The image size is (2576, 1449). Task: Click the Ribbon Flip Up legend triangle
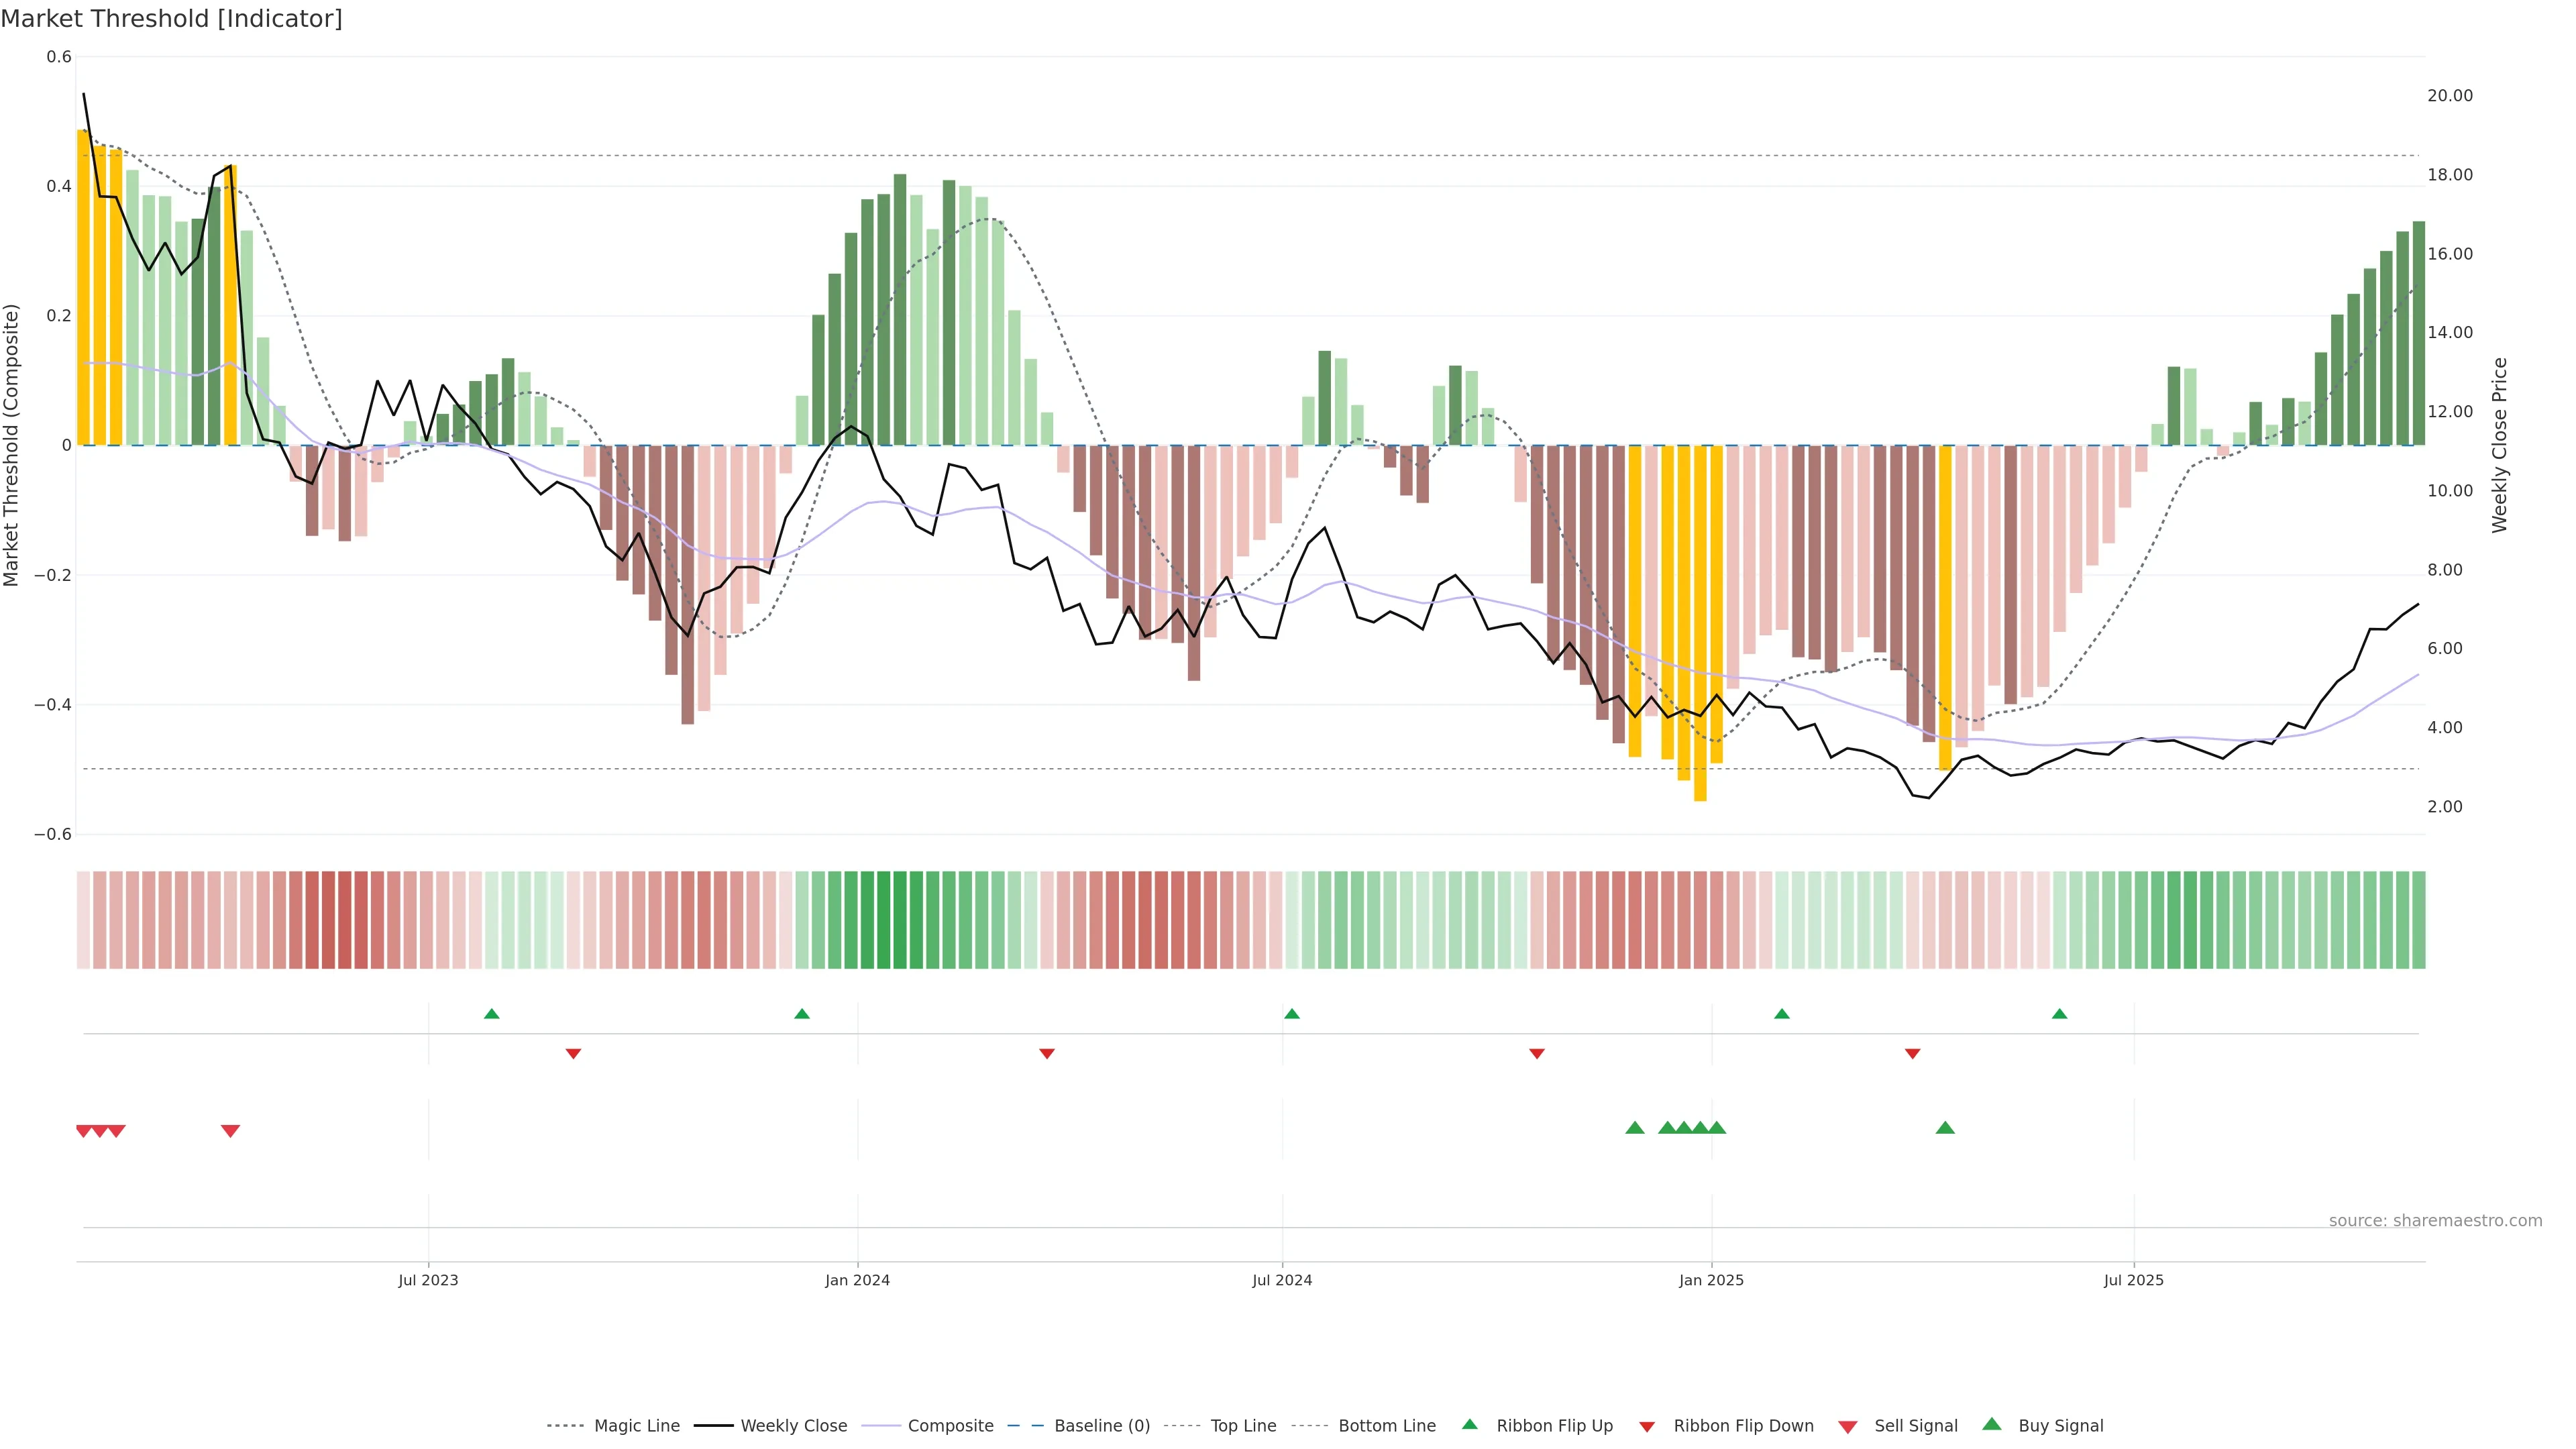pos(1470,1424)
